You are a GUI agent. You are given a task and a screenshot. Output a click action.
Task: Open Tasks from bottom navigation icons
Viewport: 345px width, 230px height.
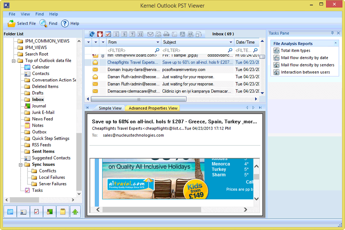(36, 212)
